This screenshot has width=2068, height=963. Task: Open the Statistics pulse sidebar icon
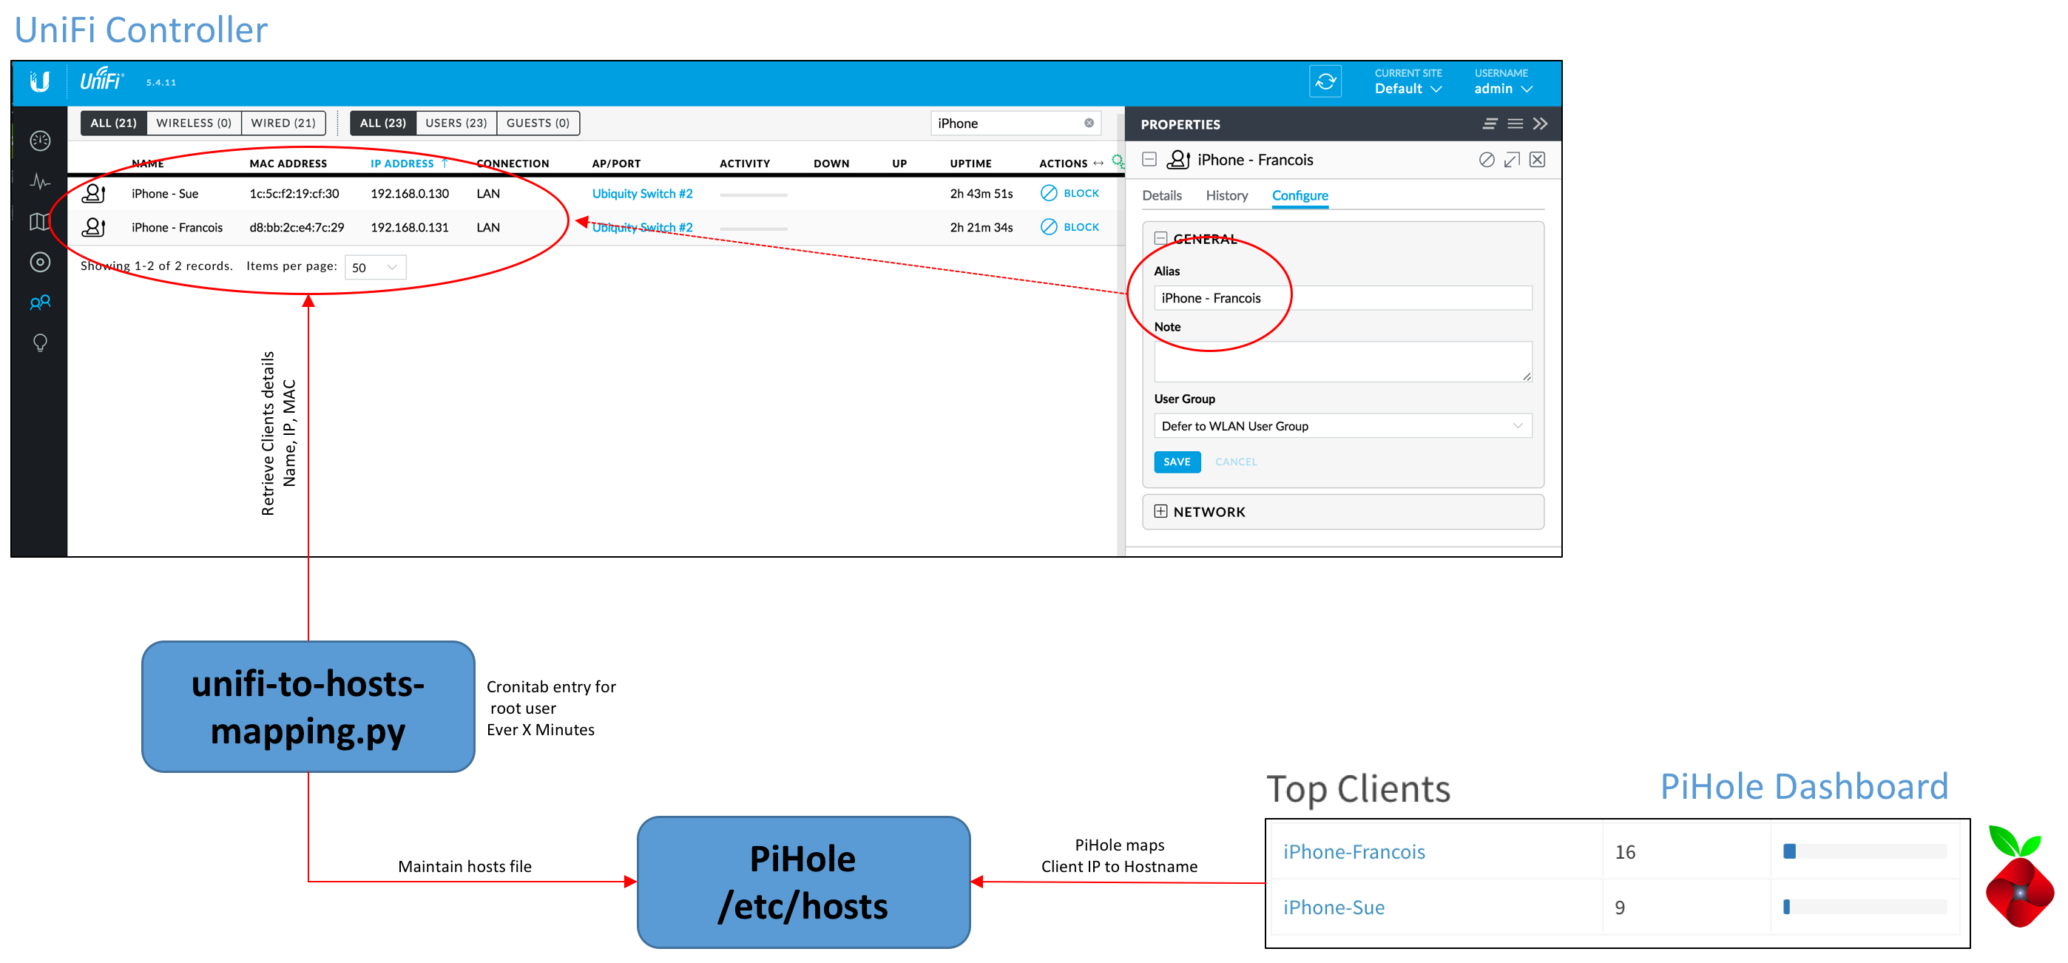coord(40,182)
